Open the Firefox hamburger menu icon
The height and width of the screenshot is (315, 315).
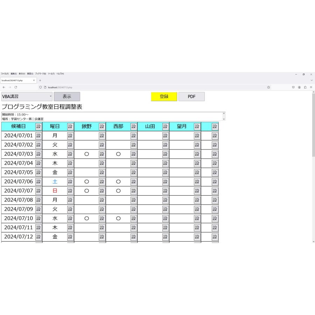pyautogui.click(x=311, y=87)
